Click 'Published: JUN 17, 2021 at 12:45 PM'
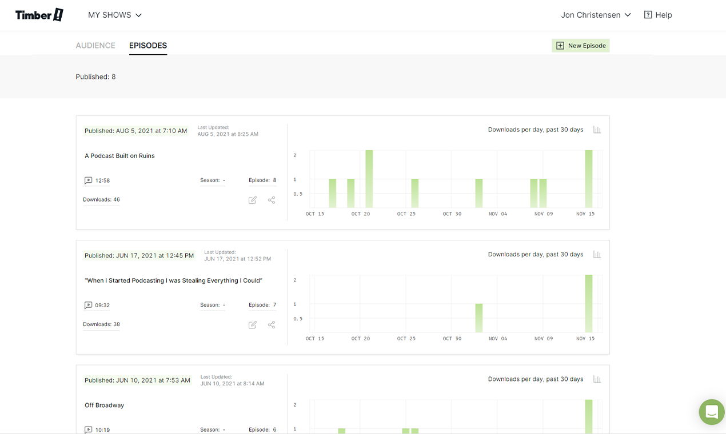Image resolution: width=726 pixels, height=434 pixels. 139,255
